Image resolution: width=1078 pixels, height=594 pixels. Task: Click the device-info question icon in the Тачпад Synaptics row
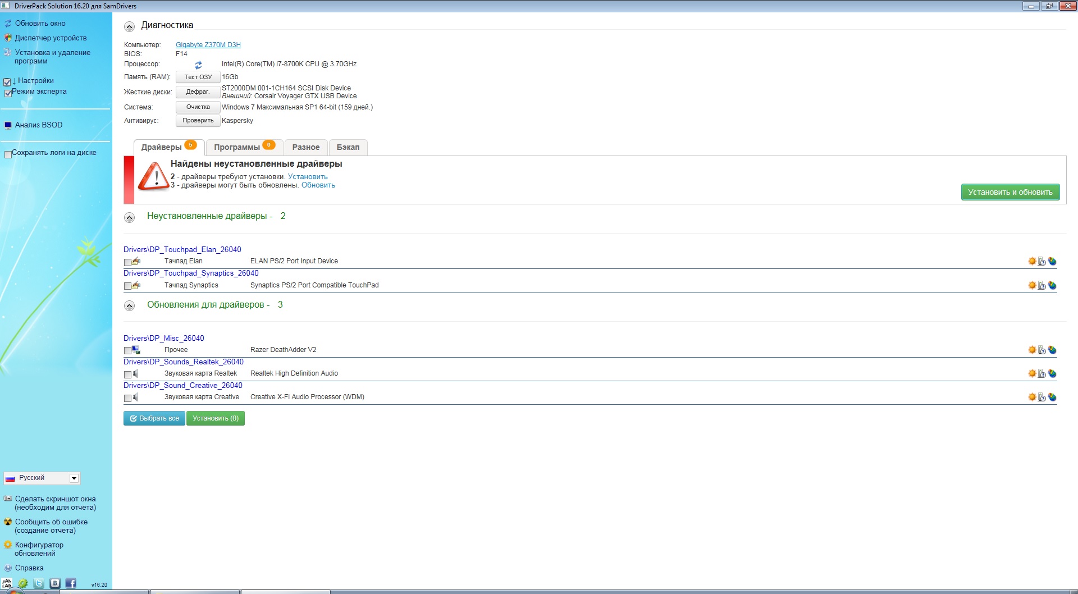tap(1042, 285)
